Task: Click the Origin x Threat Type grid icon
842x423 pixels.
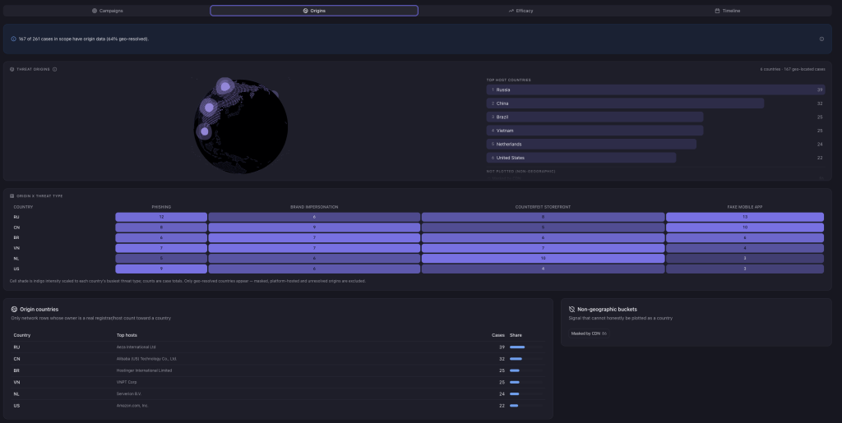Action: tap(12, 196)
